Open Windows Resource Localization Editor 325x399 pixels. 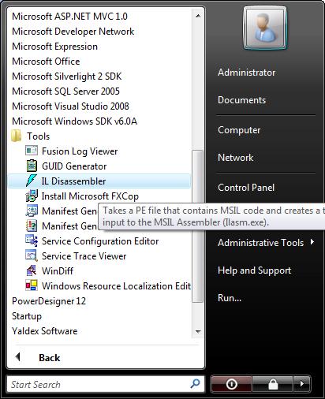point(116,286)
